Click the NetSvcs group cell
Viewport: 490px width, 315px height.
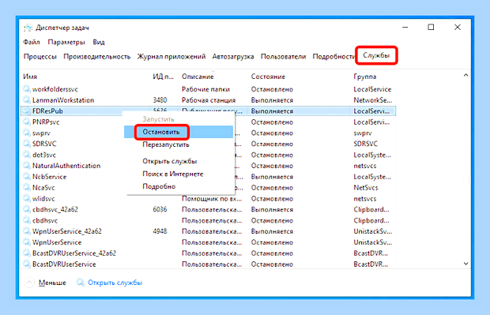click(366, 187)
